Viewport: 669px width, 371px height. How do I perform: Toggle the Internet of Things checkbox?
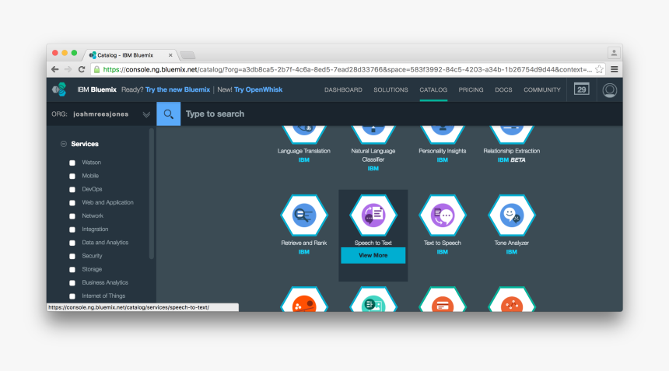(72, 296)
